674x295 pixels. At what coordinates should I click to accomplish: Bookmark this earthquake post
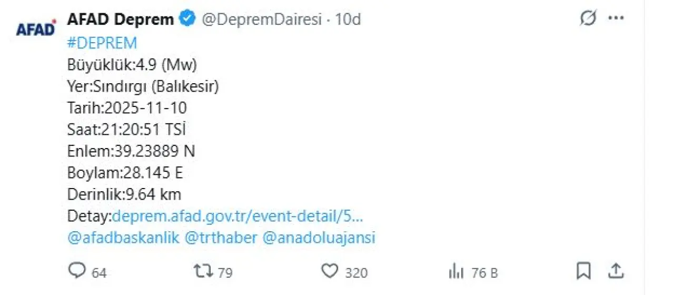coord(583,271)
